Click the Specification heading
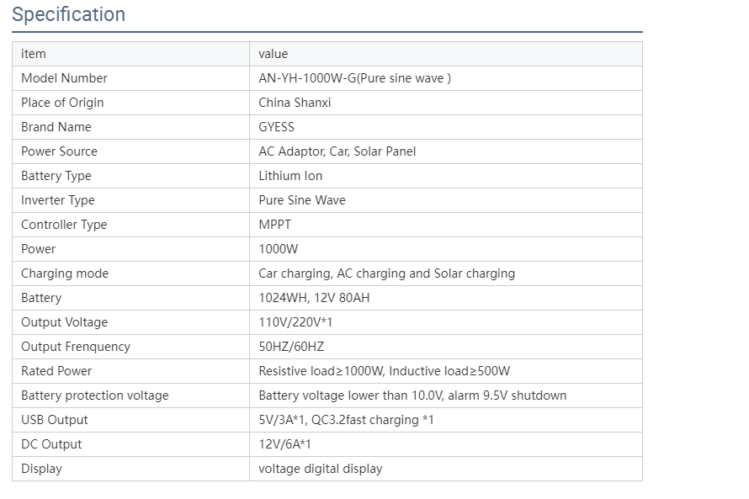The height and width of the screenshot is (499, 749). 68,15
